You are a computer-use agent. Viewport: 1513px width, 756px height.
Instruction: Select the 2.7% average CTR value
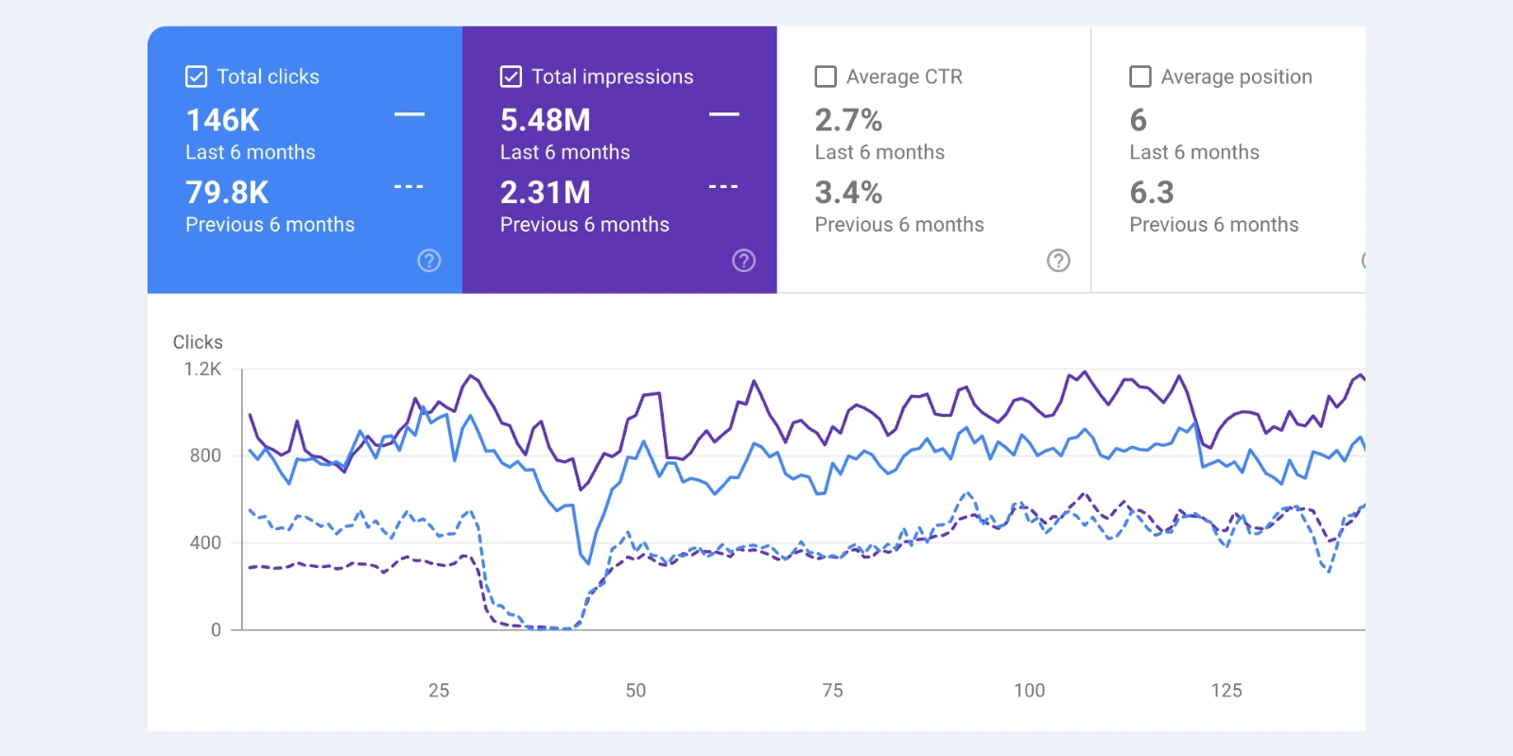click(848, 120)
